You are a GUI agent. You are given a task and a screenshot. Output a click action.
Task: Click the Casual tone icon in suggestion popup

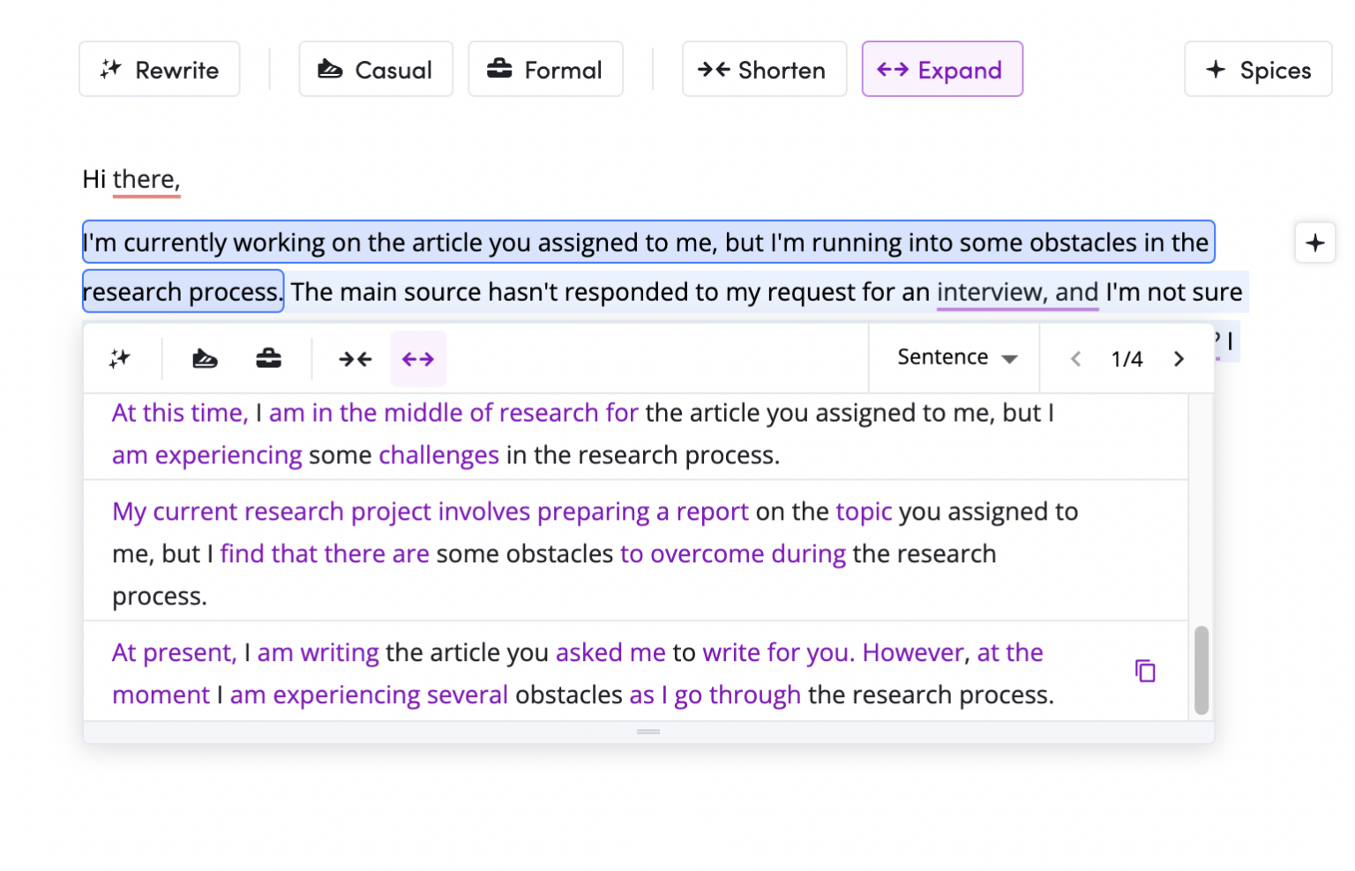point(205,358)
